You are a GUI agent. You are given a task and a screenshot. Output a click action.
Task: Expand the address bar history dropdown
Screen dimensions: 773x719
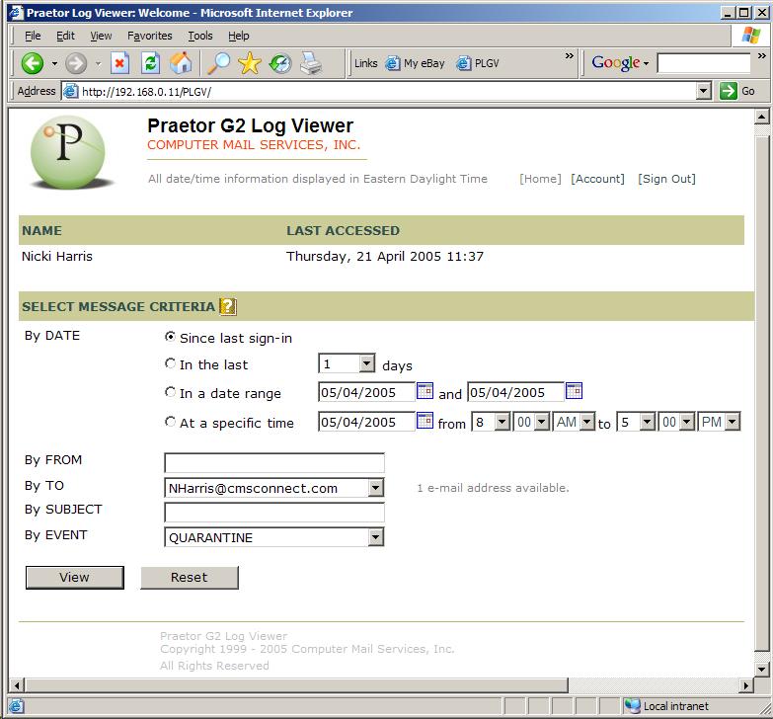click(x=704, y=91)
